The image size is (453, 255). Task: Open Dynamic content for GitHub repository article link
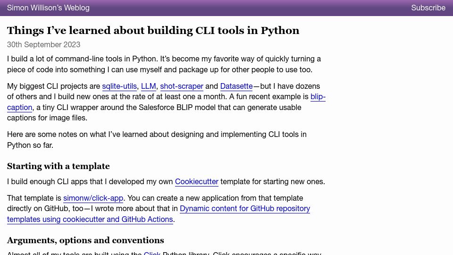coord(245,208)
